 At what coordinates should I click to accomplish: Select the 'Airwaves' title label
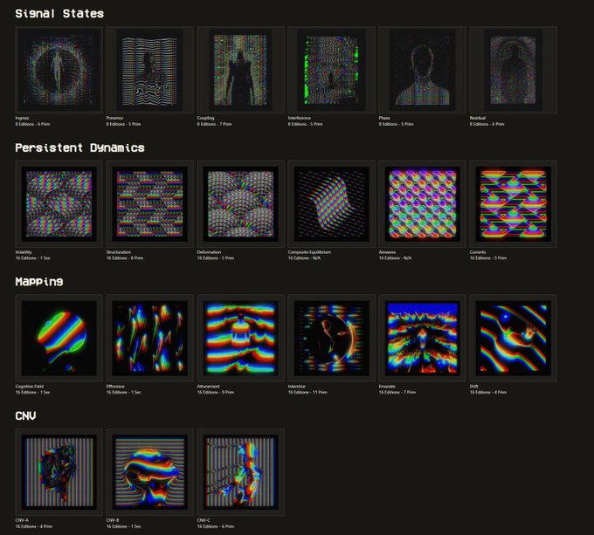387,252
